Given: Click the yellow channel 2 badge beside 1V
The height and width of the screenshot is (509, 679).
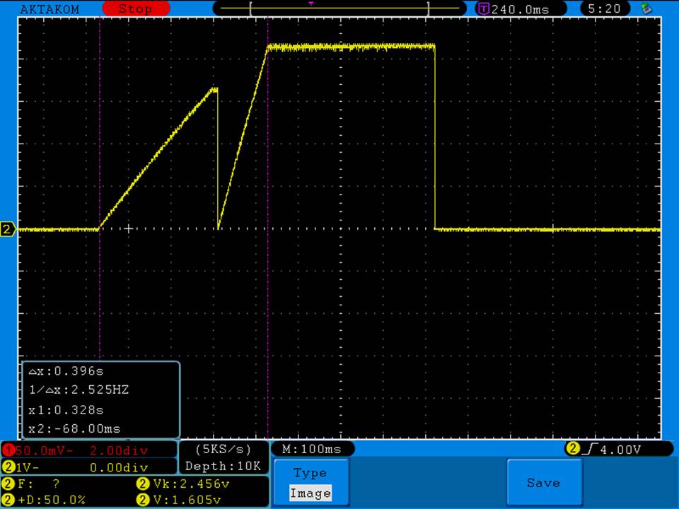Looking at the screenshot, I should click(8, 467).
